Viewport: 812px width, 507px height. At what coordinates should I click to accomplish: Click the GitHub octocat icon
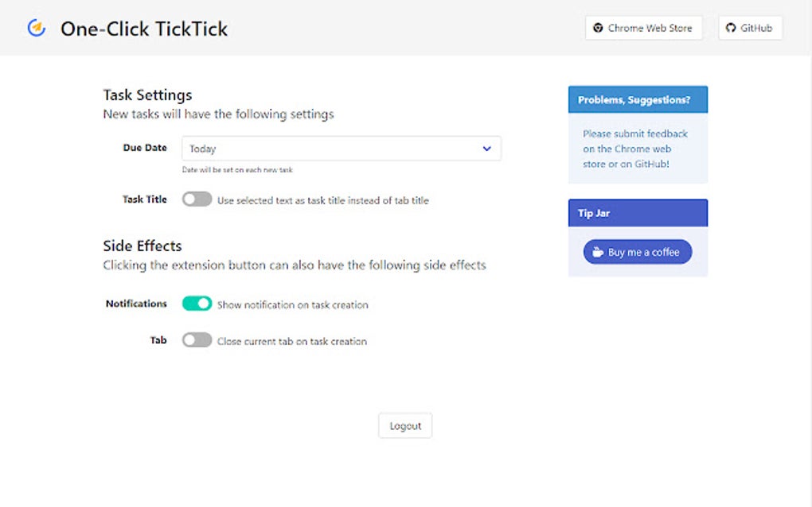(x=731, y=27)
